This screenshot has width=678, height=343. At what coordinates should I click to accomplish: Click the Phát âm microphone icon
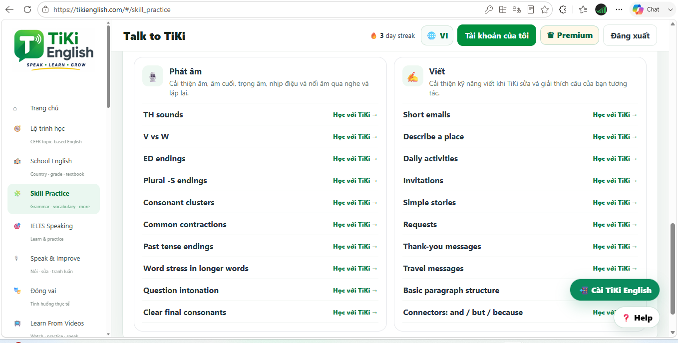(x=153, y=76)
